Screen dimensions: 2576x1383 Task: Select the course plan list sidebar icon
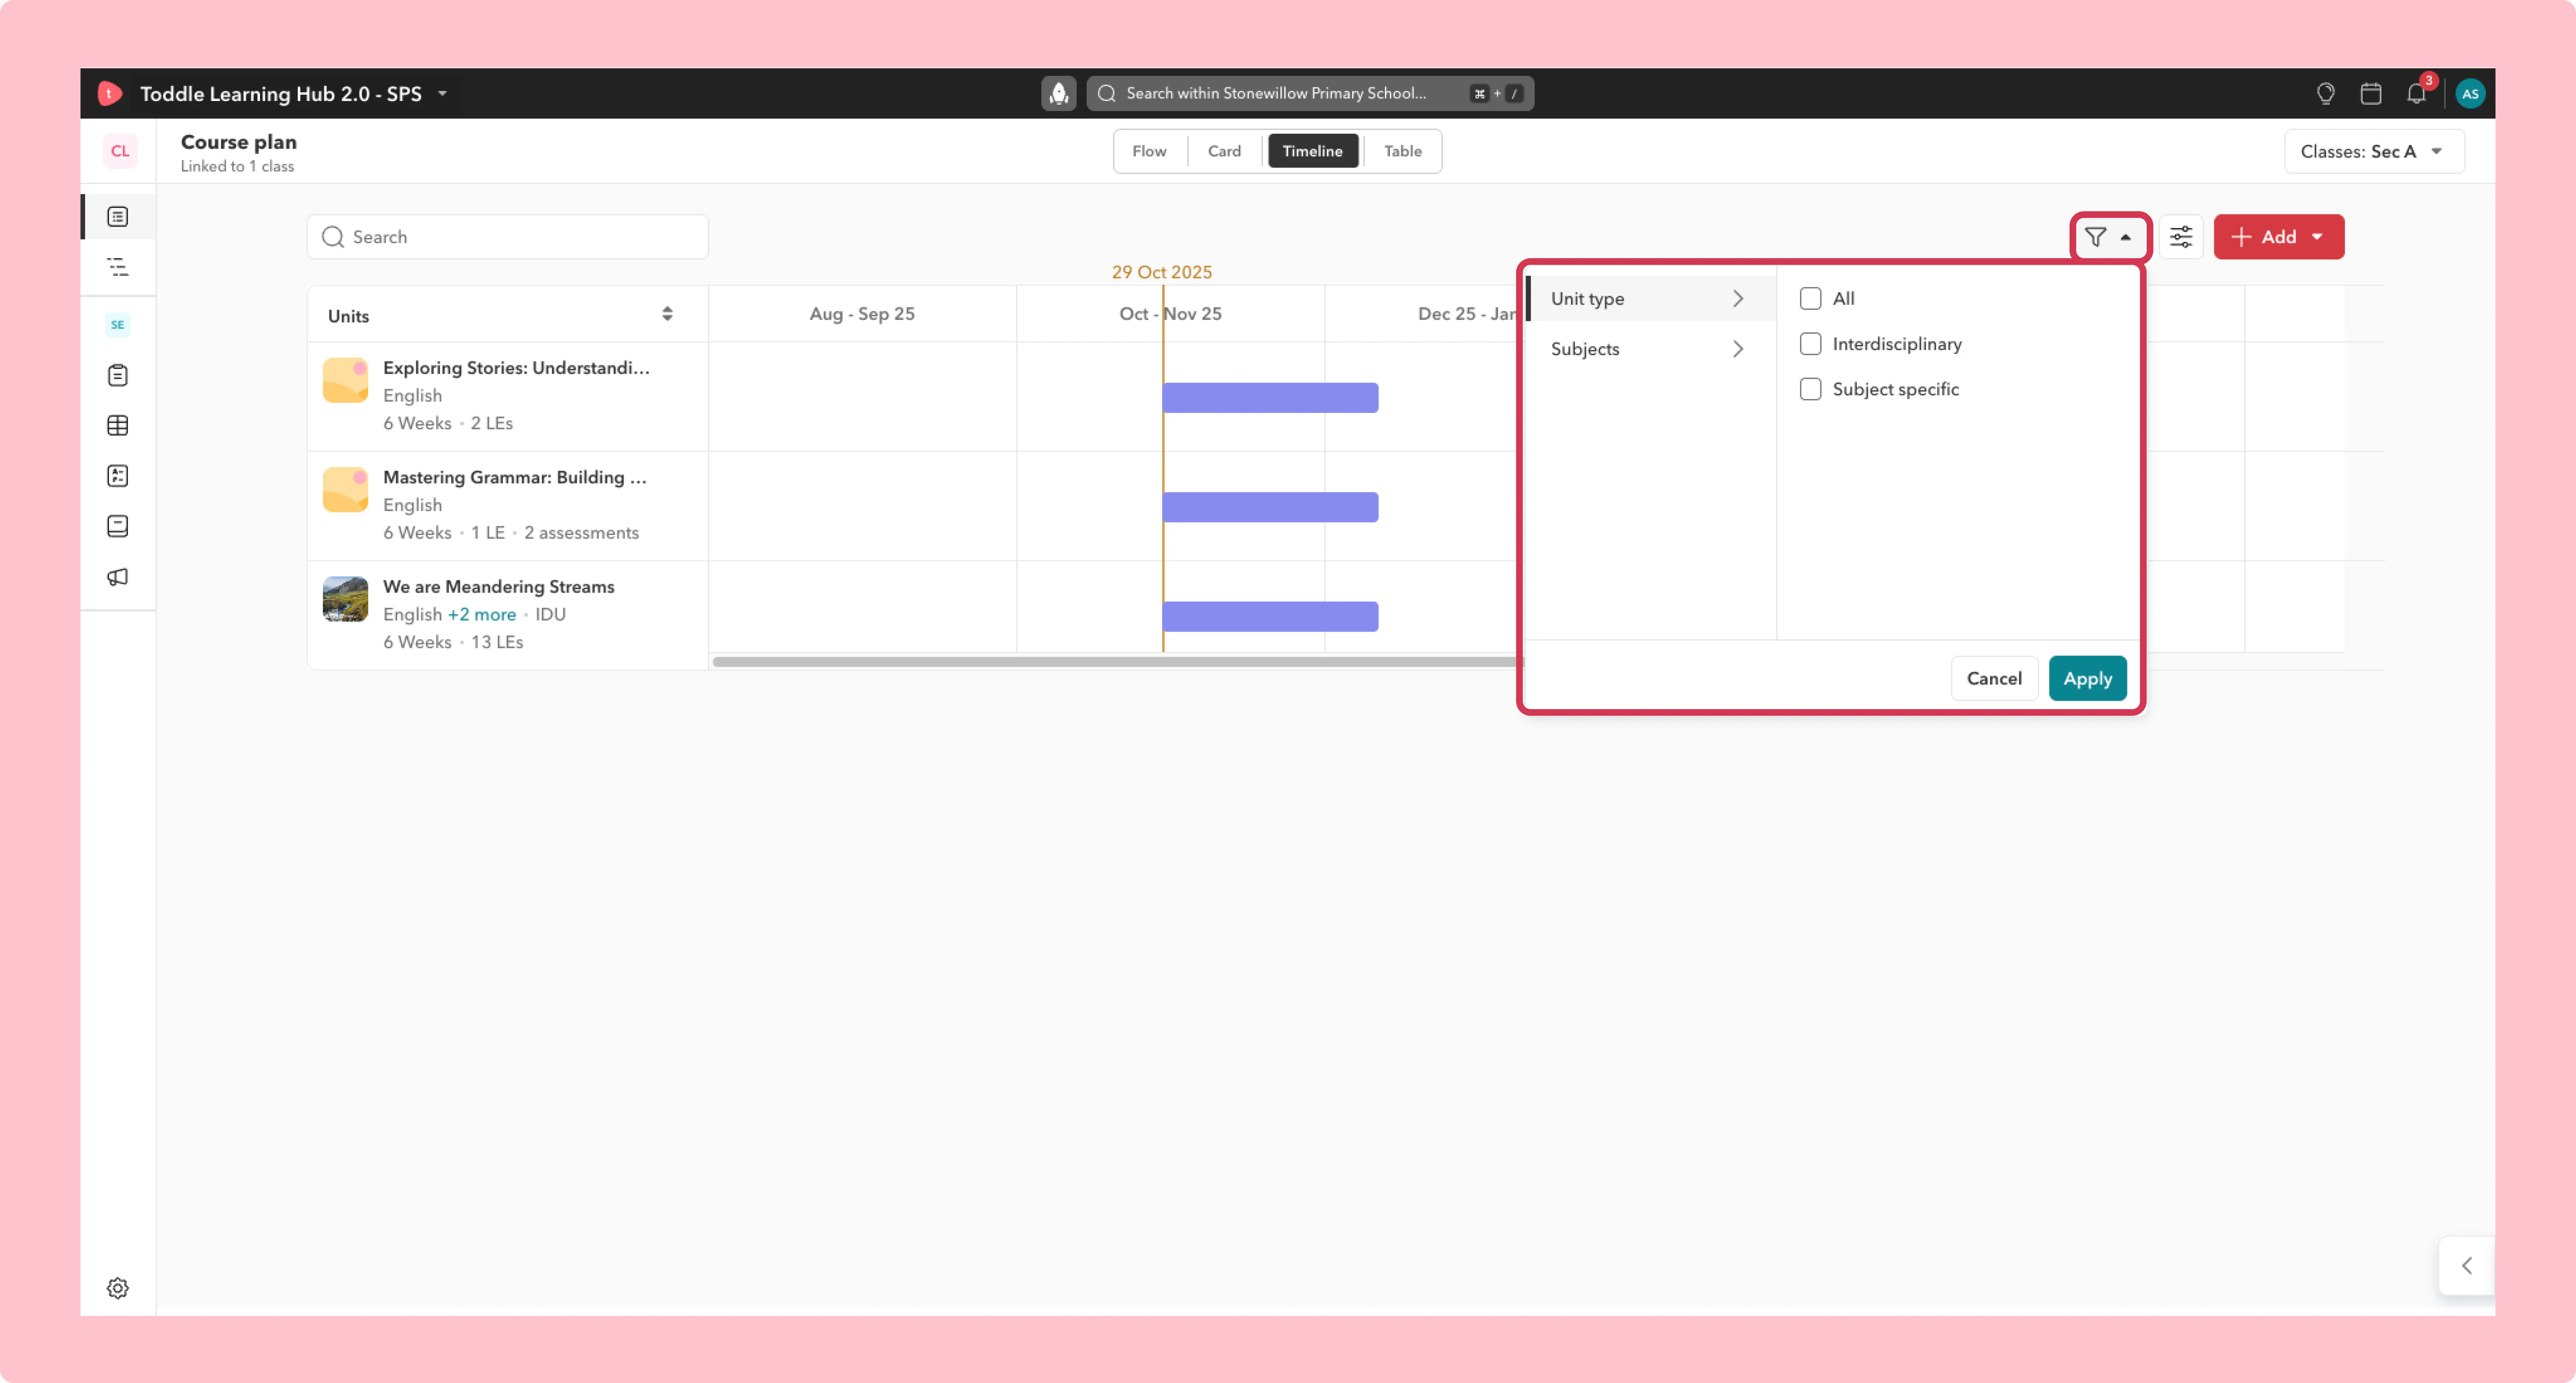[x=118, y=217]
